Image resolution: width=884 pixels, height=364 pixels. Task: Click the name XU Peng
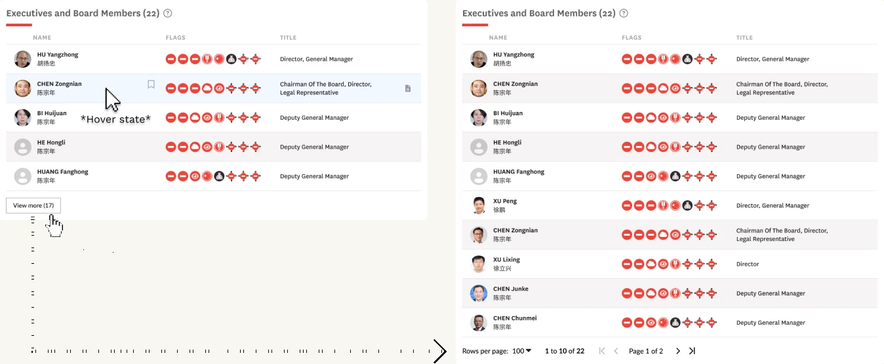(x=505, y=201)
